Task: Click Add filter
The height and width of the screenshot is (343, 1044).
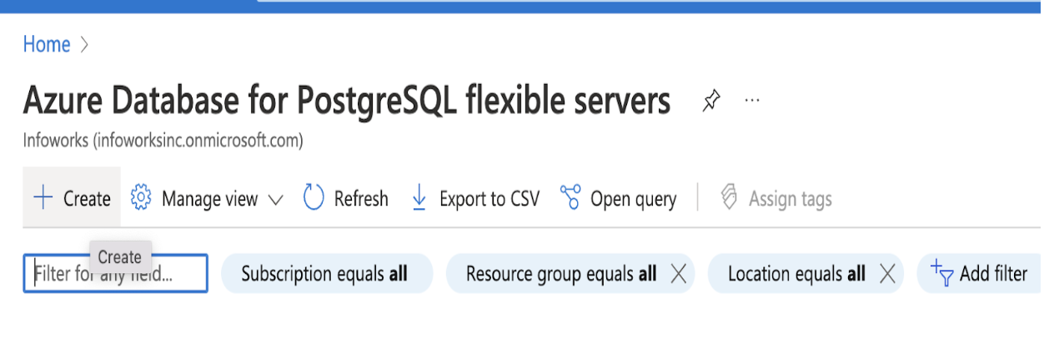Action: tap(979, 274)
